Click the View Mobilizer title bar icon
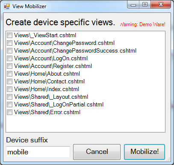 pos(7,6)
